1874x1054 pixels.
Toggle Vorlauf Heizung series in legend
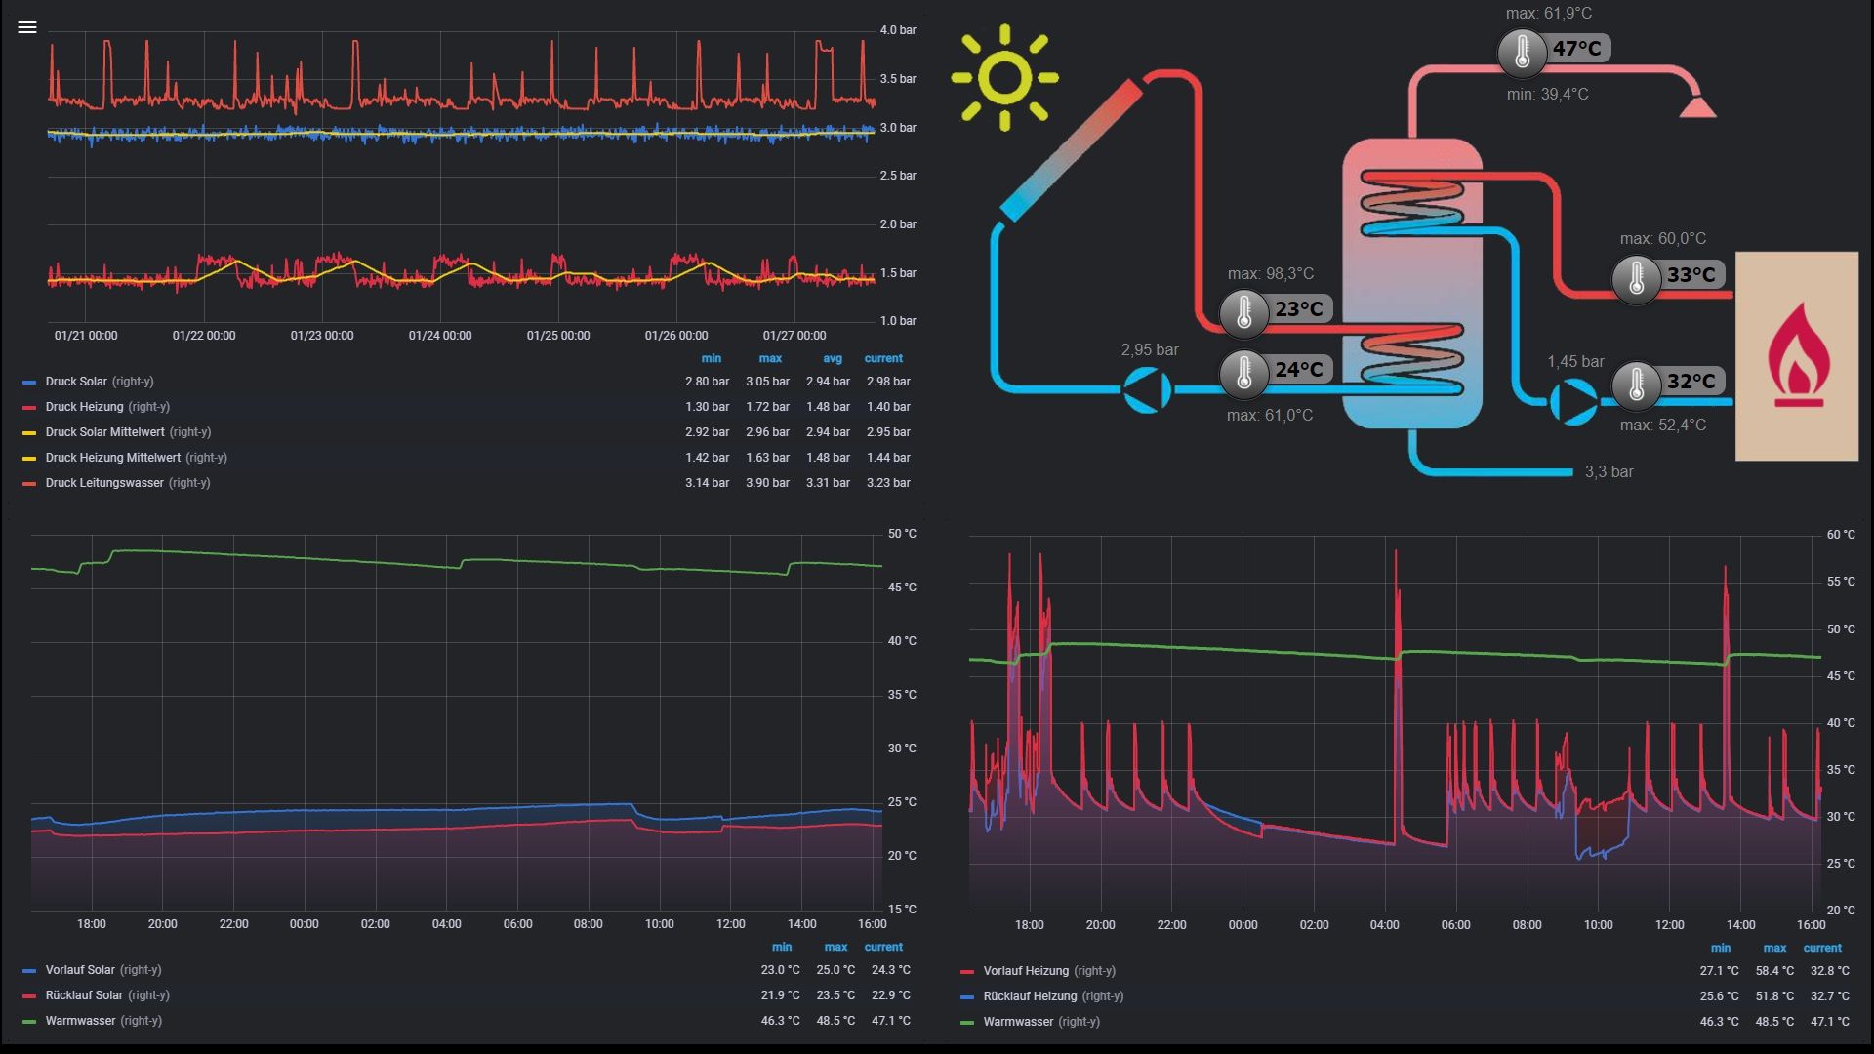pyautogui.click(x=1026, y=971)
